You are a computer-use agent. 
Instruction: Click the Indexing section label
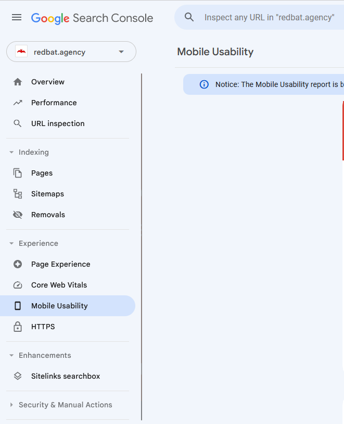tap(34, 152)
